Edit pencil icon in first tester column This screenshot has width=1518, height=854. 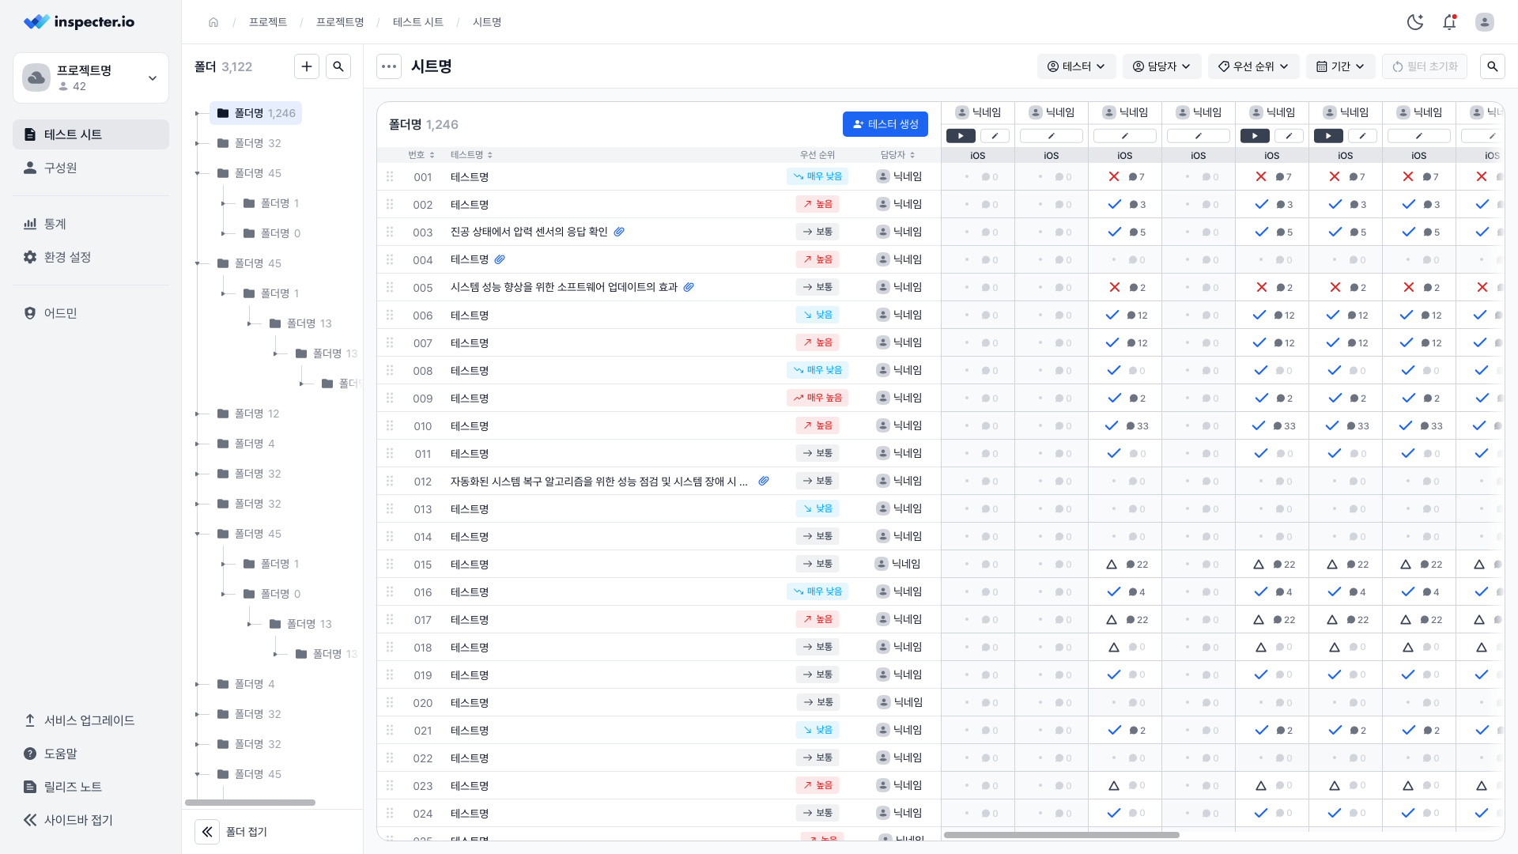tap(995, 136)
